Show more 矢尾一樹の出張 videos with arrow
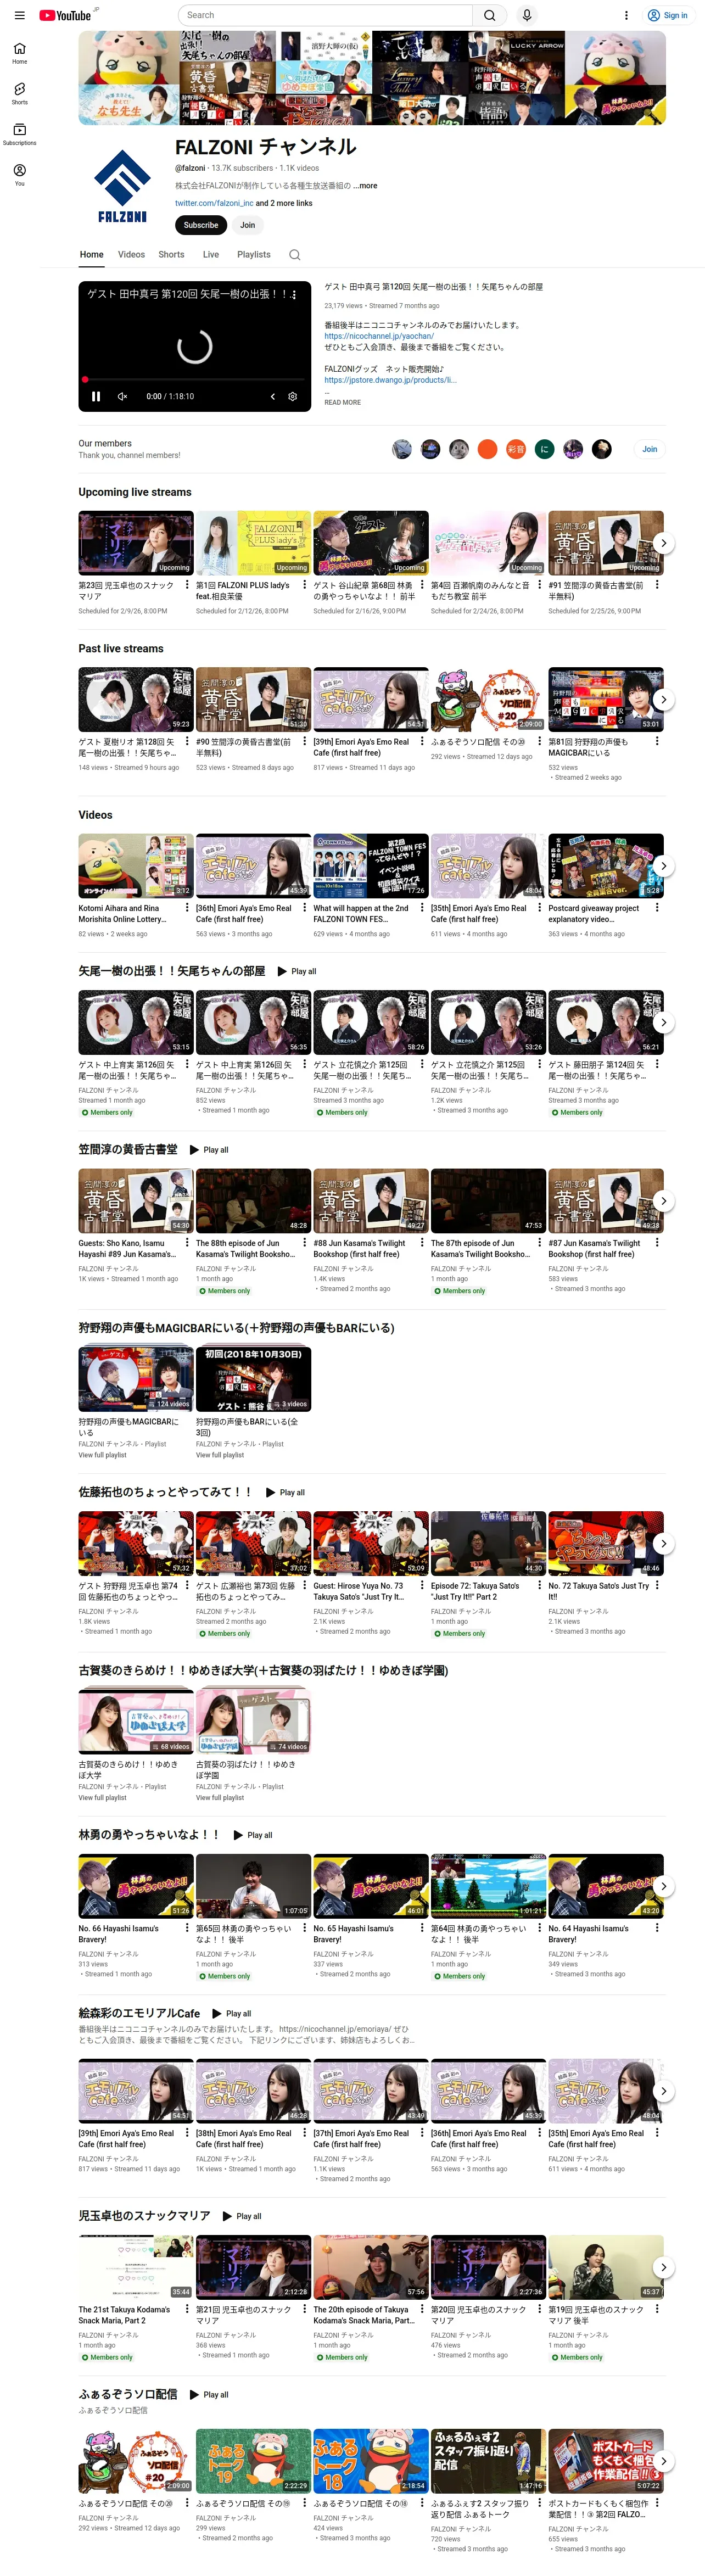The image size is (705, 2576). pyautogui.click(x=663, y=1022)
